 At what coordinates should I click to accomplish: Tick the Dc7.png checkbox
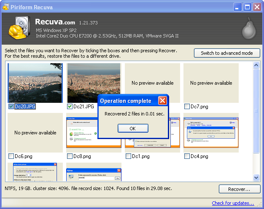pyautogui.click(x=187, y=107)
